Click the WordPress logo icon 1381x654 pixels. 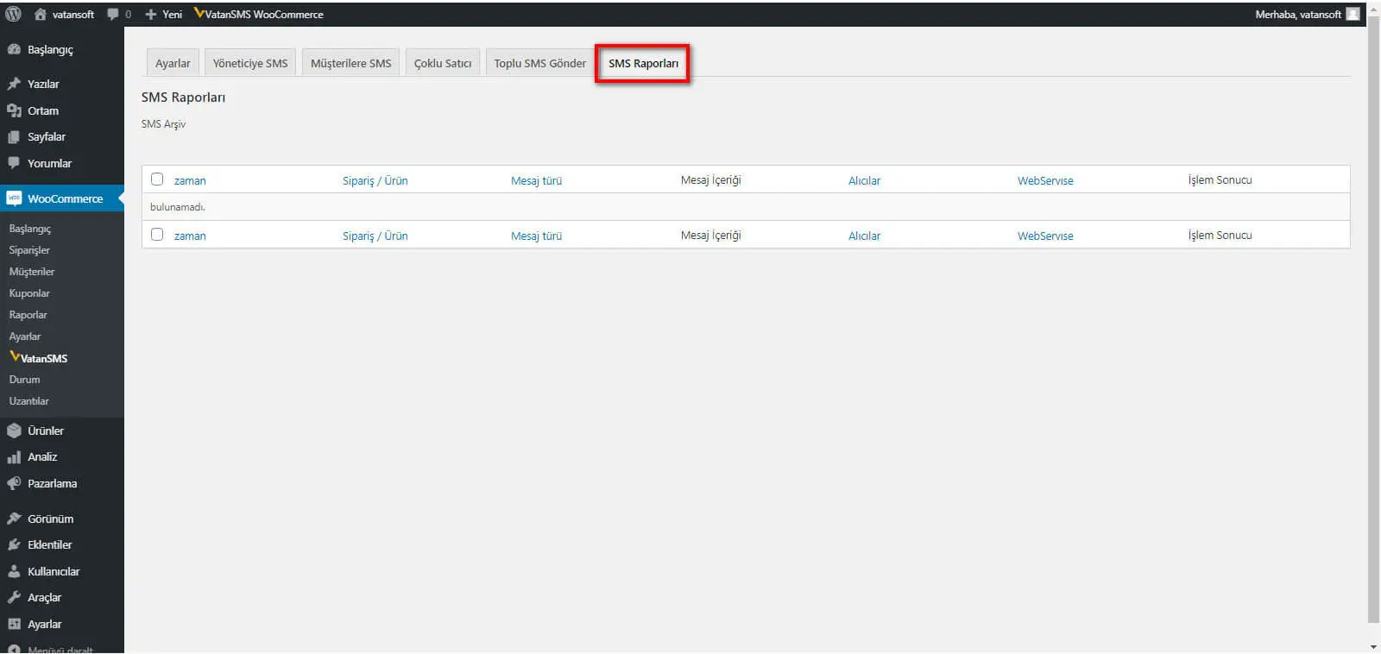pyautogui.click(x=14, y=14)
